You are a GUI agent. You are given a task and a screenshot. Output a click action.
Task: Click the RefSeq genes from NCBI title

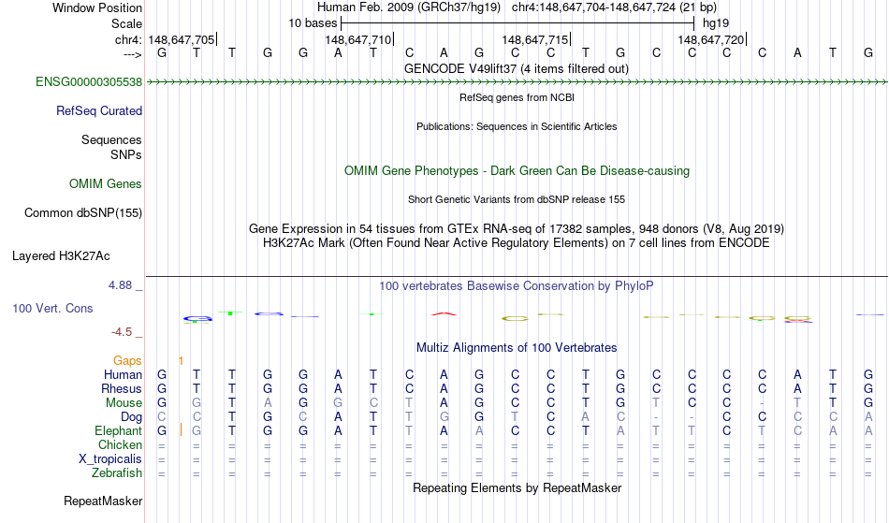click(517, 97)
